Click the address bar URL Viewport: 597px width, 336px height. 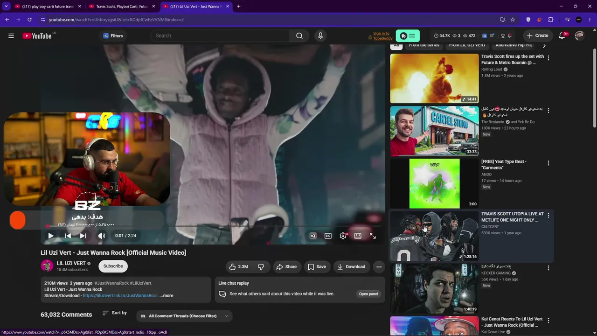click(116, 20)
